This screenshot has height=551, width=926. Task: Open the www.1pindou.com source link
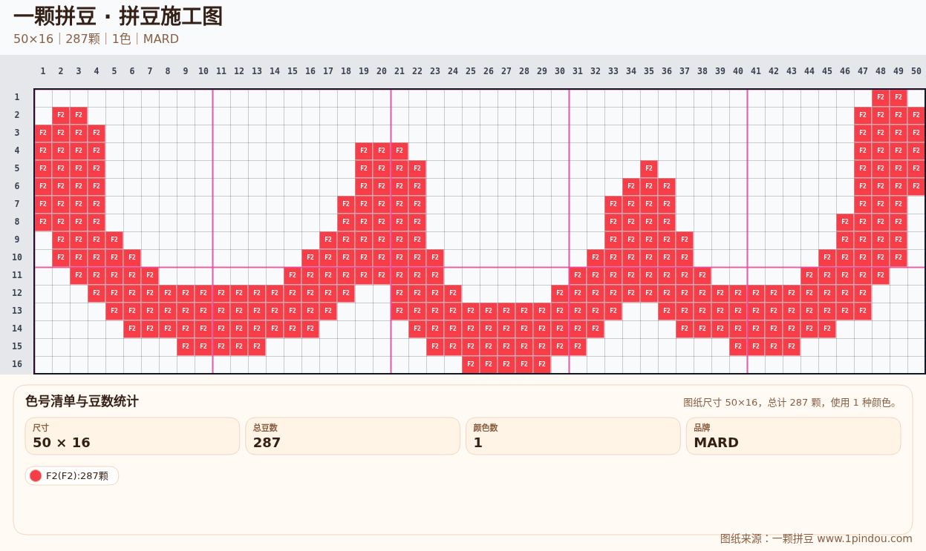tap(864, 538)
